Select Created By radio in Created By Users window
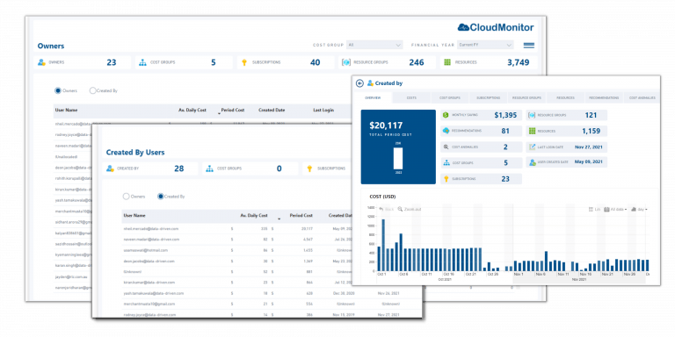675x337 pixels. (x=161, y=197)
